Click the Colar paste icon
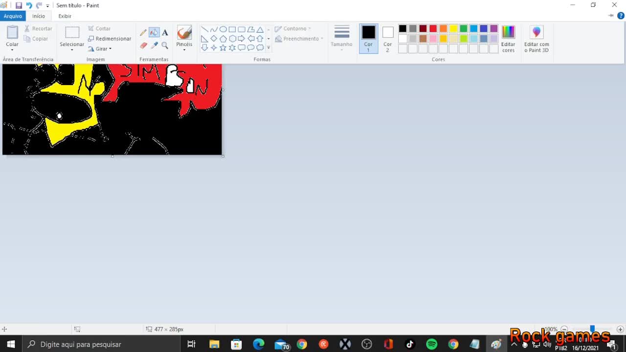This screenshot has height=352, width=626. click(12, 33)
